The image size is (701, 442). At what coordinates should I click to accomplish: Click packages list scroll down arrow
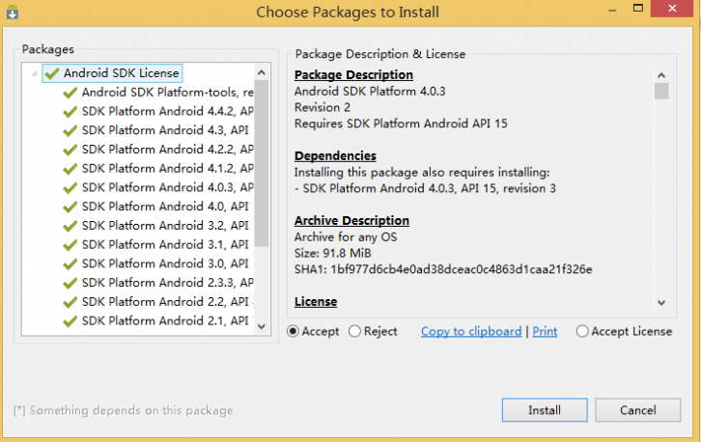point(262,326)
